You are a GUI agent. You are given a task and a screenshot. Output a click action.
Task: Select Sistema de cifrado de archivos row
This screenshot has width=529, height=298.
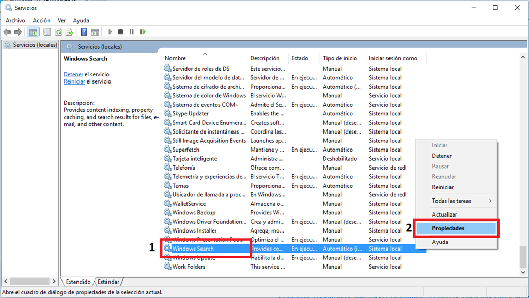[294, 87]
